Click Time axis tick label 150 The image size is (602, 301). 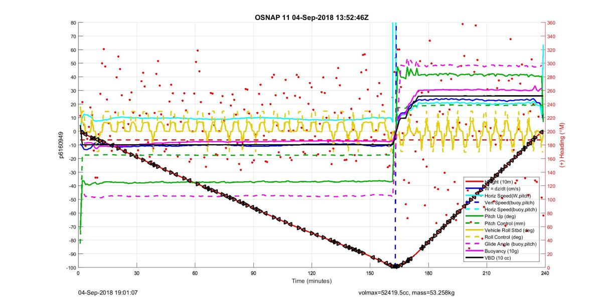pyautogui.click(x=370, y=273)
